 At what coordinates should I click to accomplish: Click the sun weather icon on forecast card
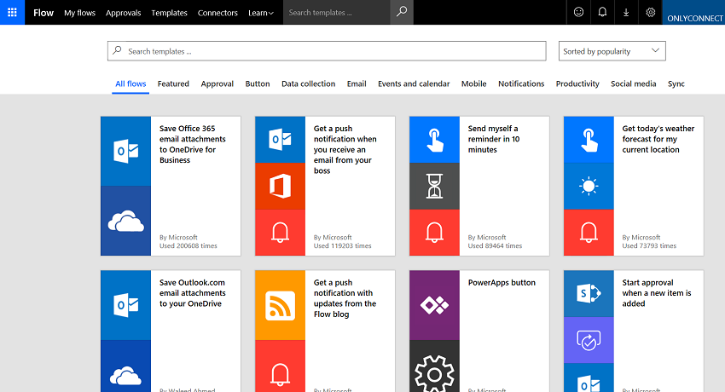click(589, 186)
